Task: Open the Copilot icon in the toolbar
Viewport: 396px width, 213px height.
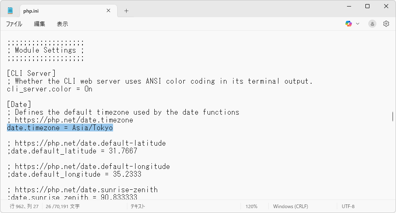Action: pos(348,24)
